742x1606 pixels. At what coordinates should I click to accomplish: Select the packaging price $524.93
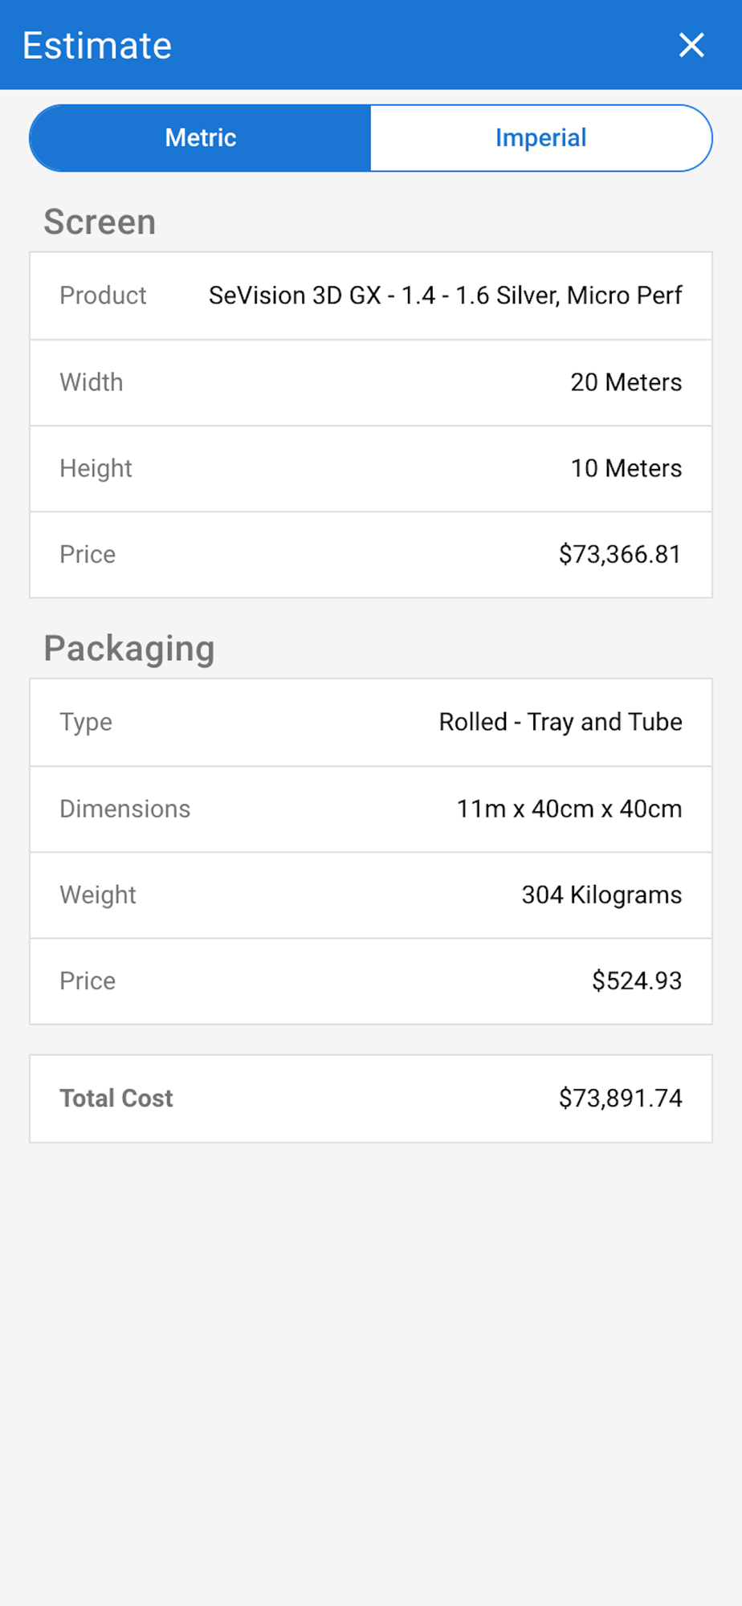click(637, 980)
